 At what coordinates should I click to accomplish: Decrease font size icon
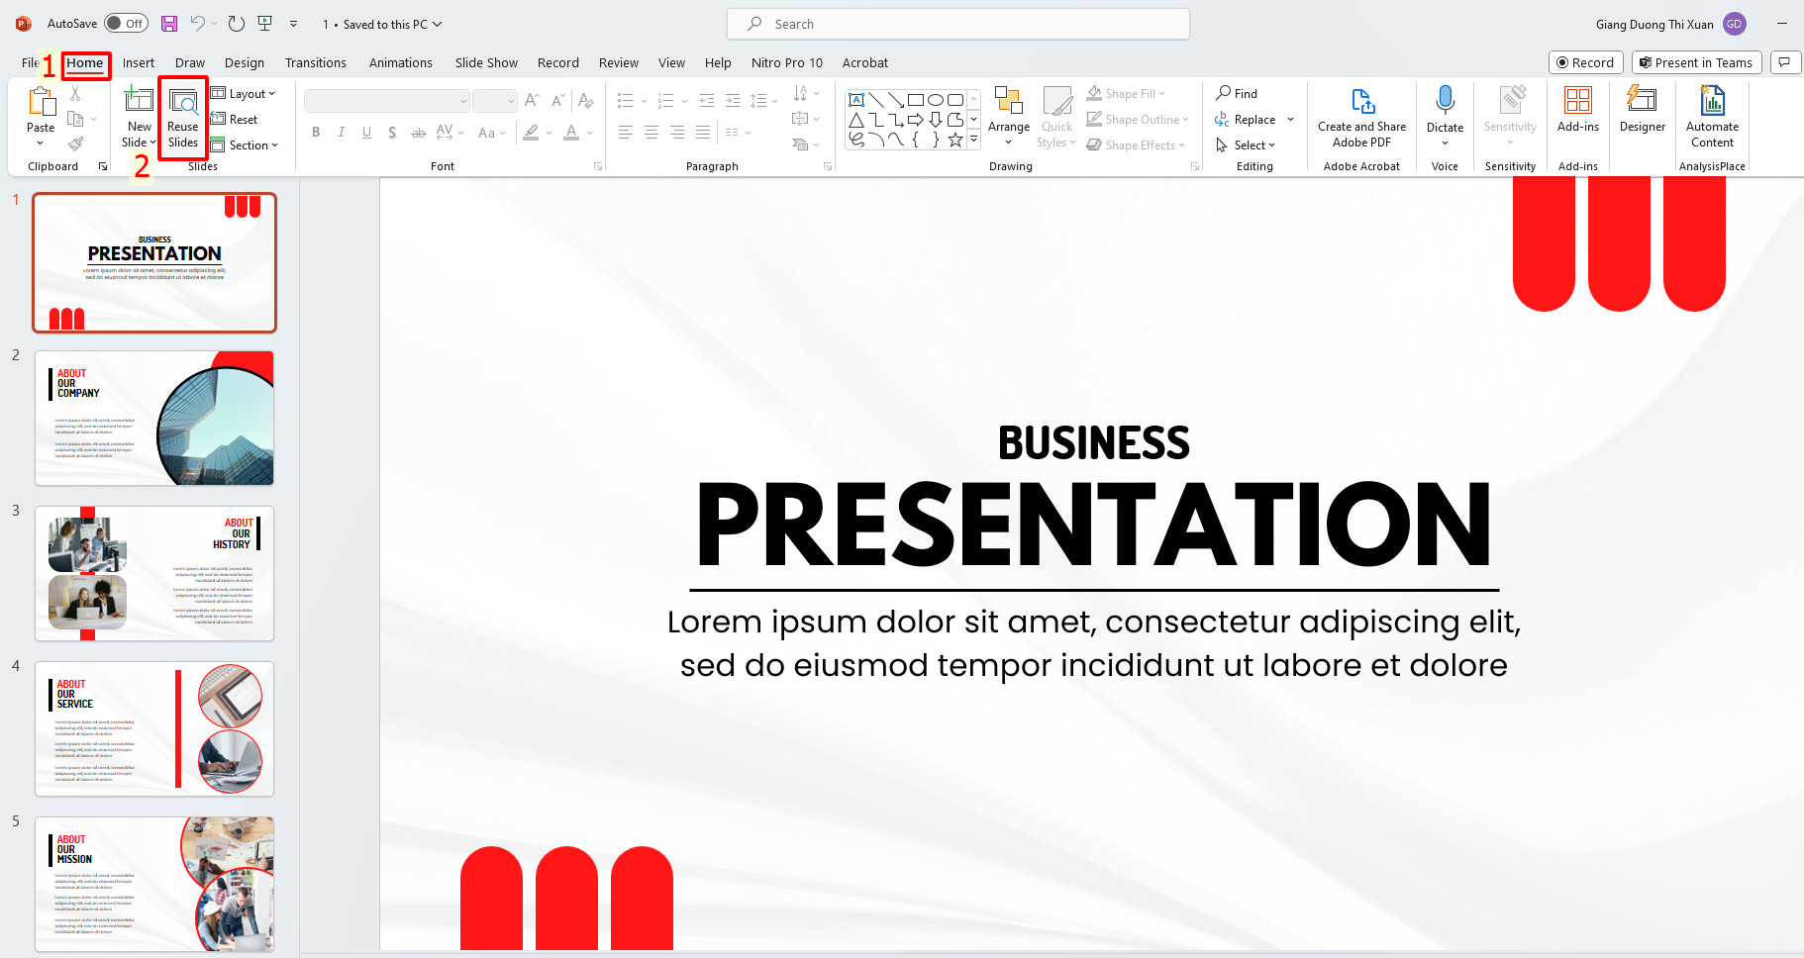(557, 101)
